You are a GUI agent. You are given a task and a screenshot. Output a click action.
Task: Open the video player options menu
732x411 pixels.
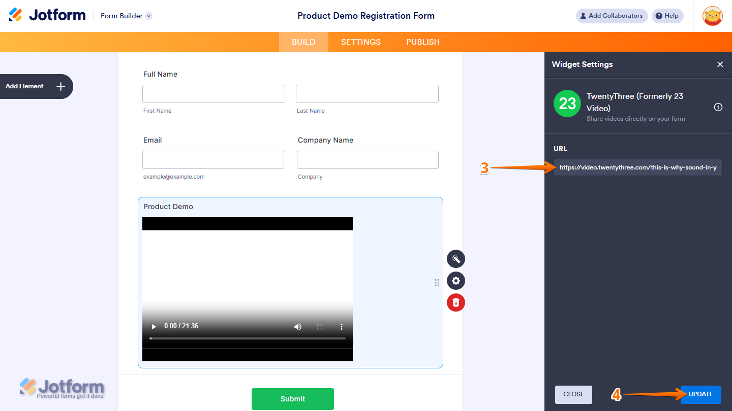[x=341, y=326]
